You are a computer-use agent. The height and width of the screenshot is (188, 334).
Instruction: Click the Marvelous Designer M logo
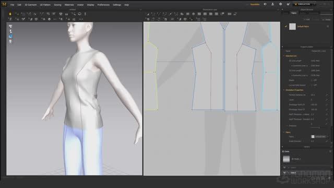coord(4,5)
